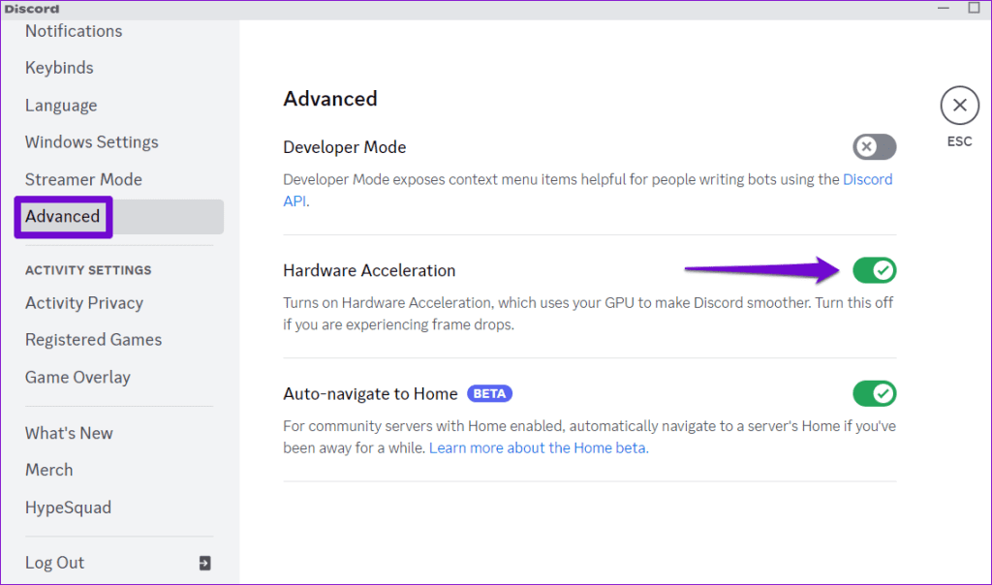The height and width of the screenshot is (585, 992).
Task: Open the Keybinds settings page
Action: [59, 68]
